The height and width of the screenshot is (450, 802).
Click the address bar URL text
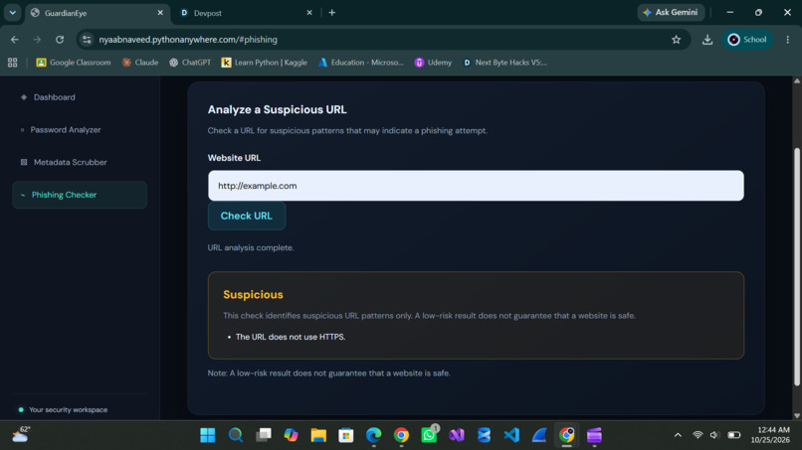[188, 40]
